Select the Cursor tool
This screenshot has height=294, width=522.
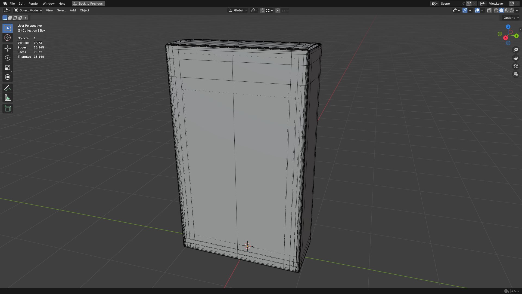[8, 38]
